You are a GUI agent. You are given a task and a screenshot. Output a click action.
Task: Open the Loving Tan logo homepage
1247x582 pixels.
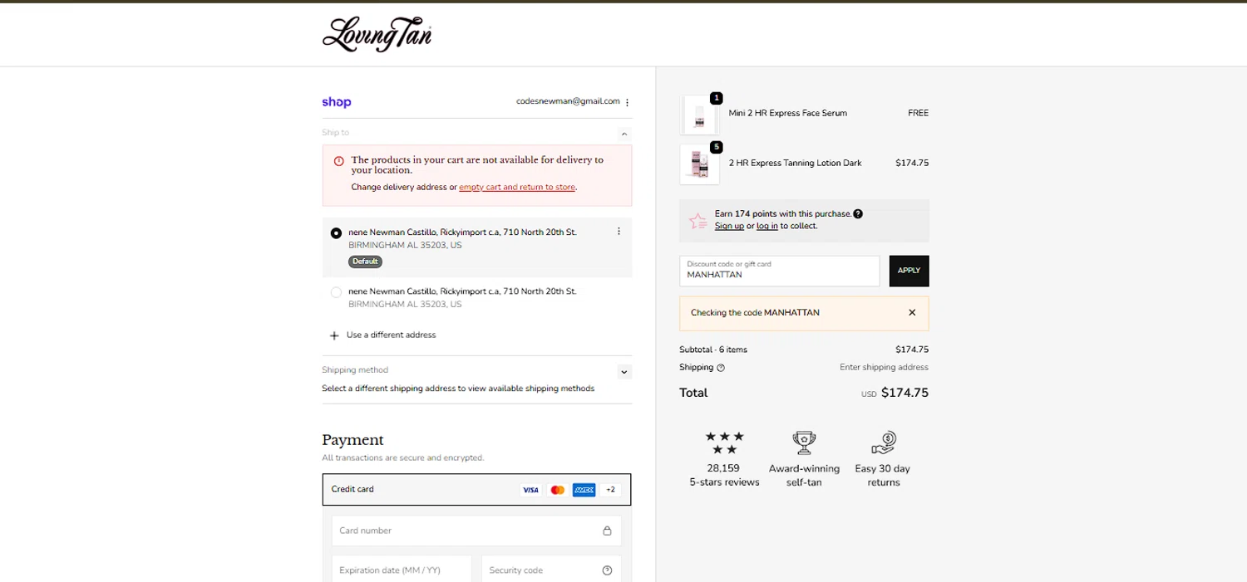[x=377, y=34]
